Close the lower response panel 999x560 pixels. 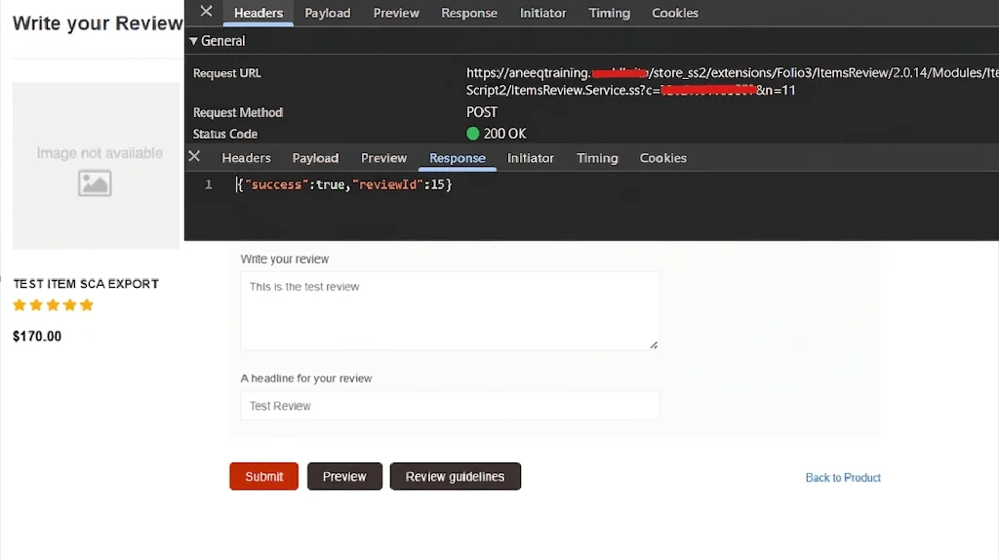click(194, 156)
